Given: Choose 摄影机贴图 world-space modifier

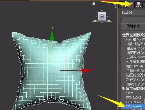Looking at the screenshot, I should [135, 44].
